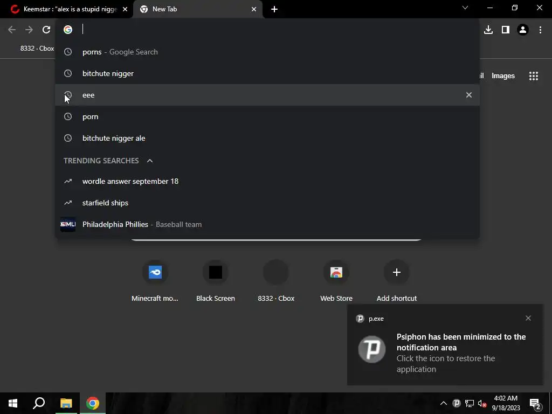Choose "wordle answer september 18" suggestion

(267, 181)
